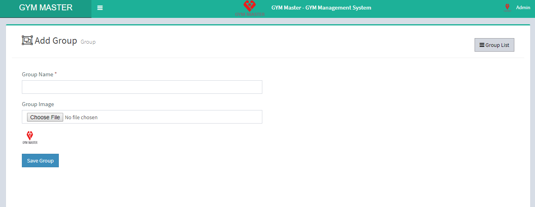
Task: Click the Group Name label
Action: click(x=37, y=74)
